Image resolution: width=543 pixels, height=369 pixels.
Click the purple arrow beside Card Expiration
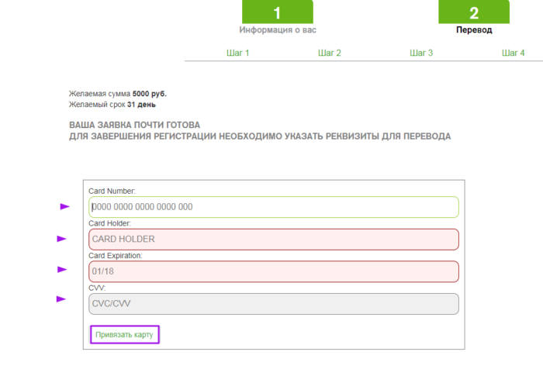tap(63, 270)
